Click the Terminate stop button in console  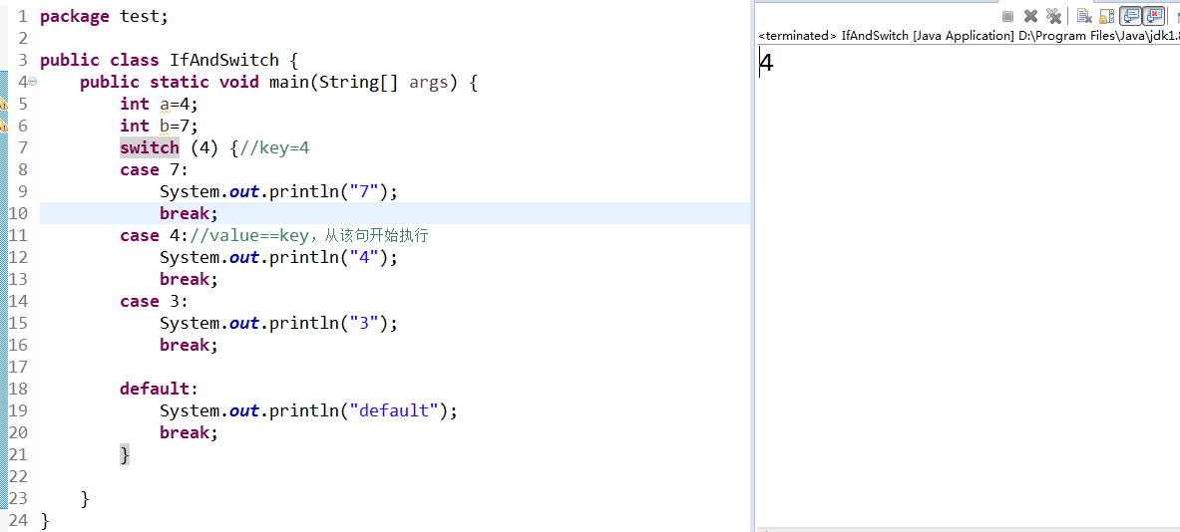pos(1007,16)
